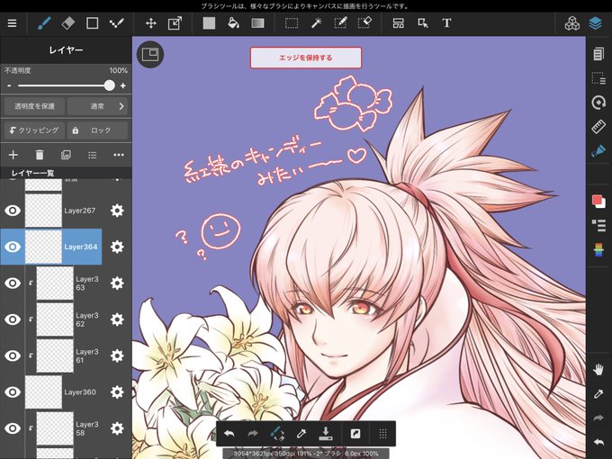Hide Layer362 using its eye icon

click(13, 319)
